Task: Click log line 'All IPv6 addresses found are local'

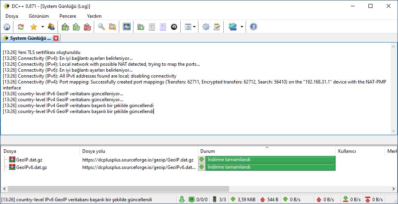Action: 90,76
